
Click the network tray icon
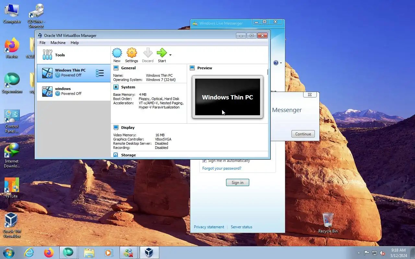coord(374,253)
